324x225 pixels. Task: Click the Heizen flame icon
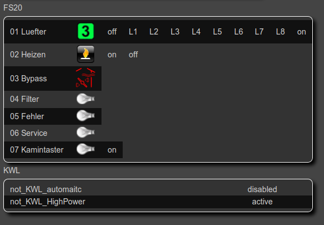[x=85, y=54]
